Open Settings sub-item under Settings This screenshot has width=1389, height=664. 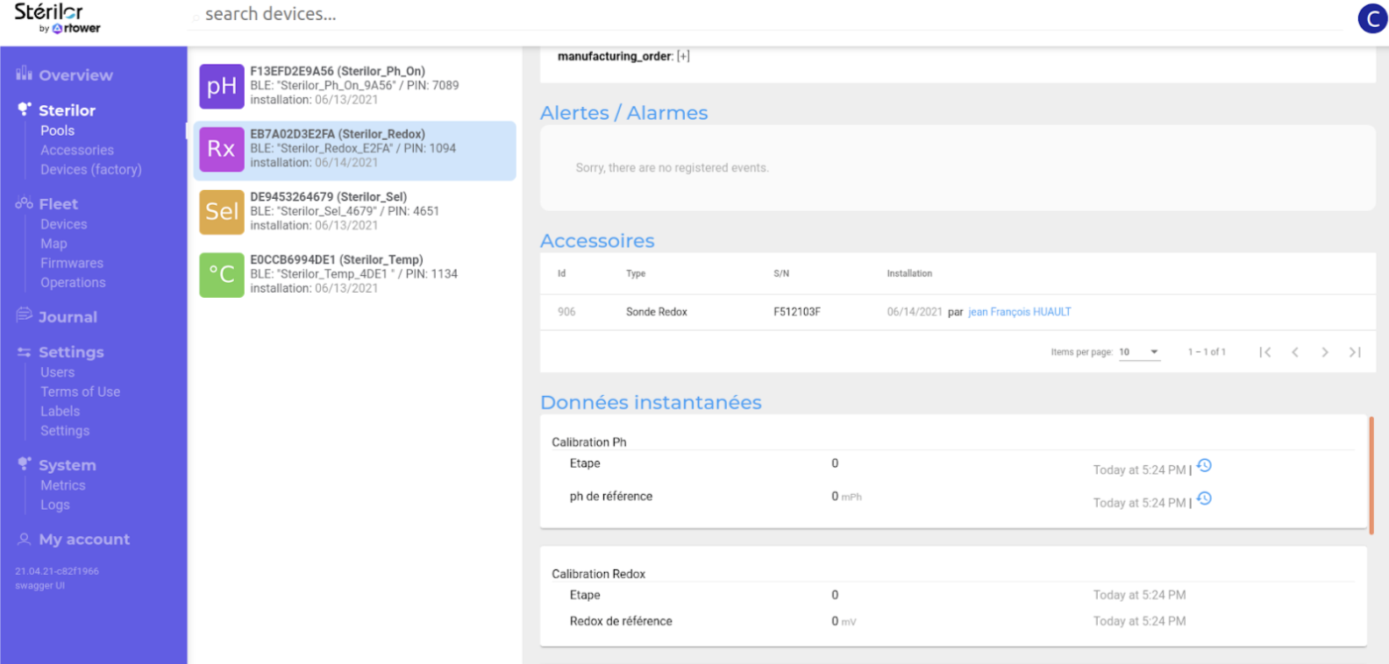tap(65, 430)
